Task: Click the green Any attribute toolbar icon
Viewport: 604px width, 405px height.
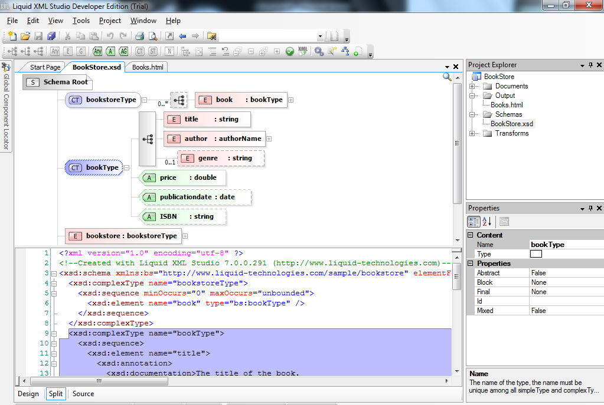Action: pyautogui.click(x=97, y=51)
